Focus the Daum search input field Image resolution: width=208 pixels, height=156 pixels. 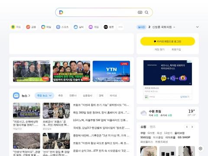tap(100, 12)
